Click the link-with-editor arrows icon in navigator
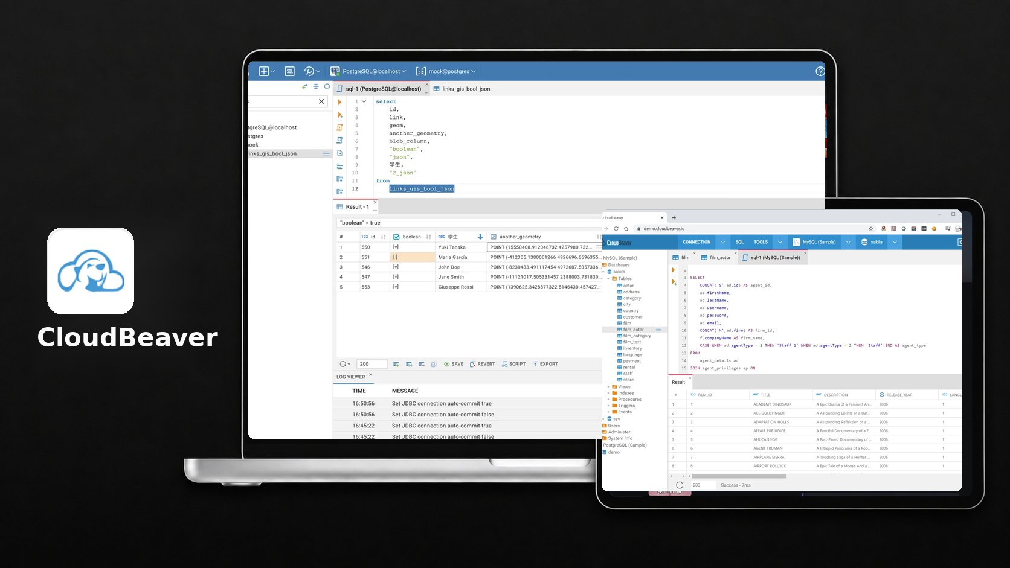 pyautogui.click(x=304, y=86)
